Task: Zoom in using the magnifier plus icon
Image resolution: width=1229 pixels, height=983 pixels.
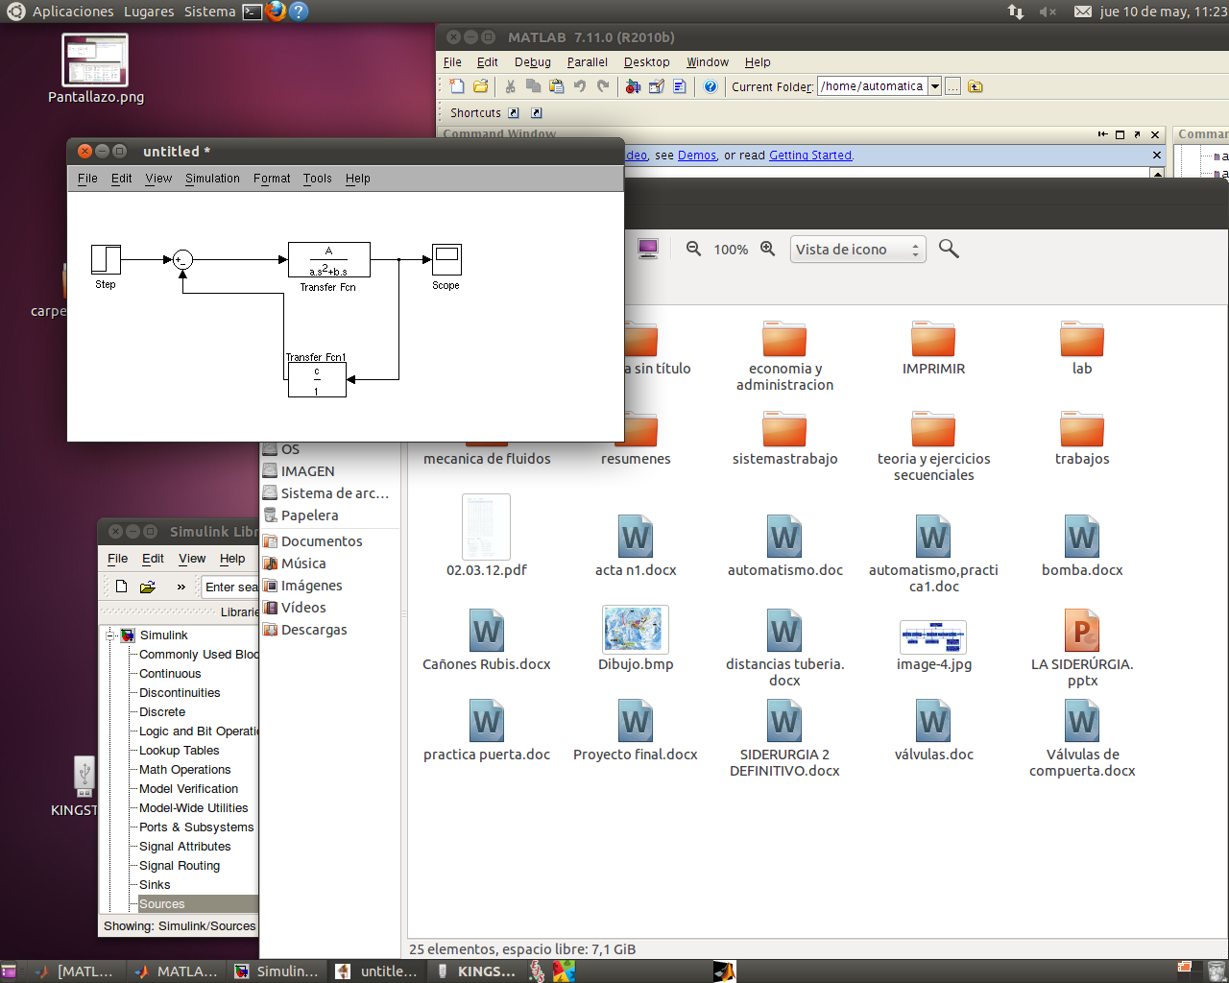Action: tap(766, 249)
